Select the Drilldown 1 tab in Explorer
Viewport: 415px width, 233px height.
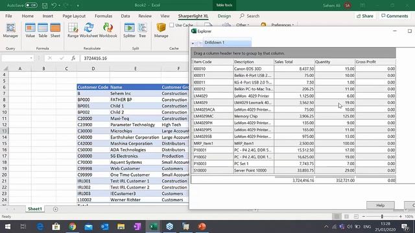pos(227,42)
